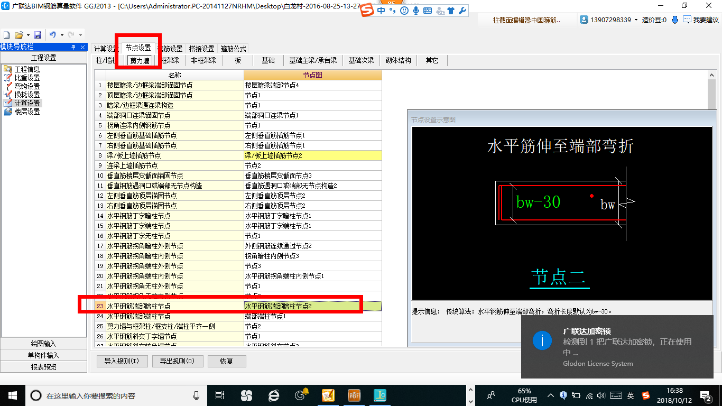The width and height of the screenshot is (722, 406).
Task: Open the Open-file dropdown arrow
Action: (27, 35)
